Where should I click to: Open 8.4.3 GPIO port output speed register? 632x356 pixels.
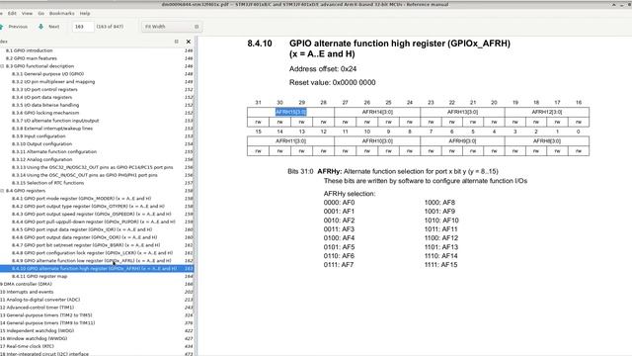tap(91, 214)
